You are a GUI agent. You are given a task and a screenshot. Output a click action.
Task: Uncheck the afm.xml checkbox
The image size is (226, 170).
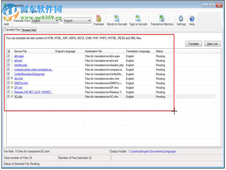tap(9, 61)
